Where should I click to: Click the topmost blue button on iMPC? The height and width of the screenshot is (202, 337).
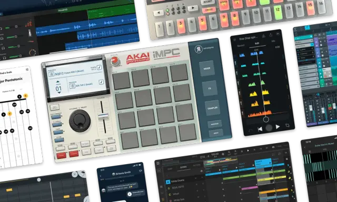(x=56, y=117)
